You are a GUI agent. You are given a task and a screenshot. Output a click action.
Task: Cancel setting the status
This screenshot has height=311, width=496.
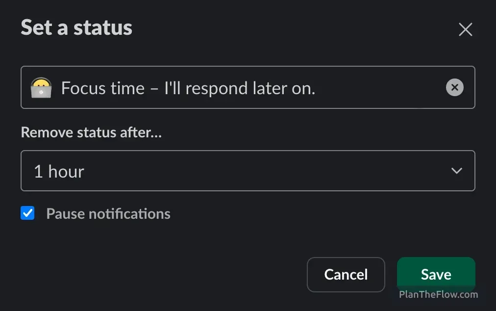click(x=346, y=274)
